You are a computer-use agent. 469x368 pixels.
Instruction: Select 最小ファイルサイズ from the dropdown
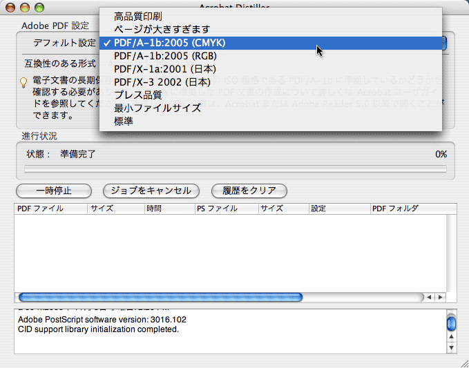(157, 108)
